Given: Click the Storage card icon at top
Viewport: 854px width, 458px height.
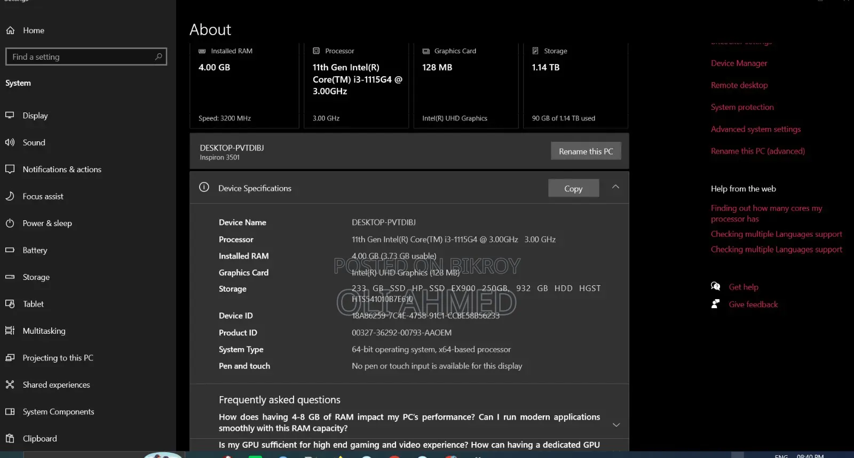Looking at the screenshot, I should tap(535, 51).
